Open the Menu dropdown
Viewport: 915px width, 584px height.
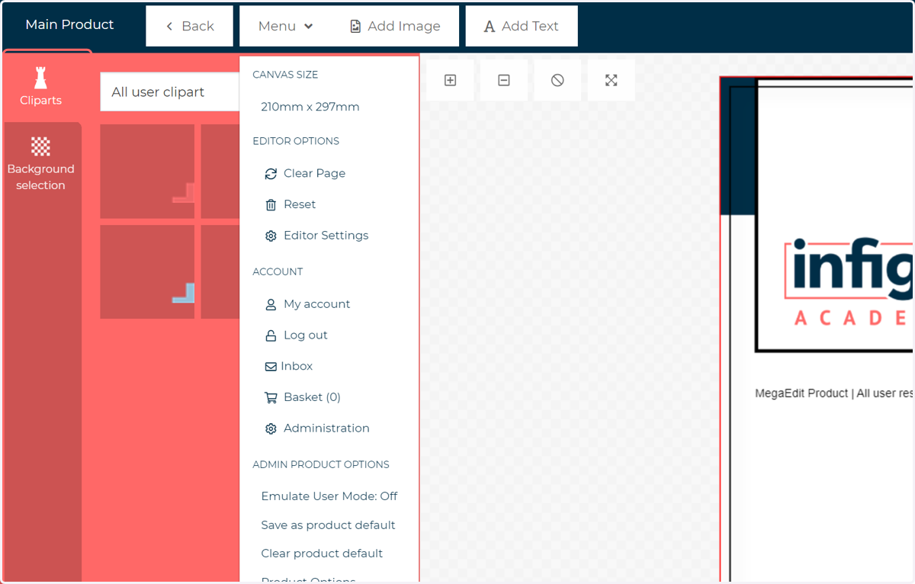click(x=286, y=26)
